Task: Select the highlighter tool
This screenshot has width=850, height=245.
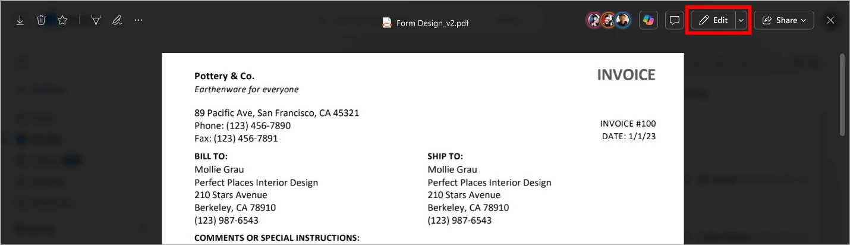Action: click(x=96, y=20)
